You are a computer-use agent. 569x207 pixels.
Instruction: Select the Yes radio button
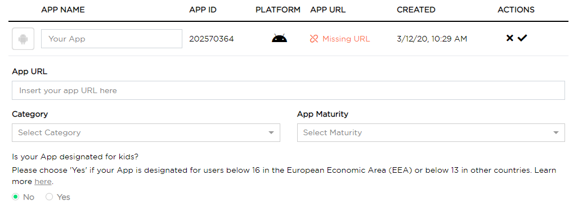pyautogui.click(x=49, y=197)
